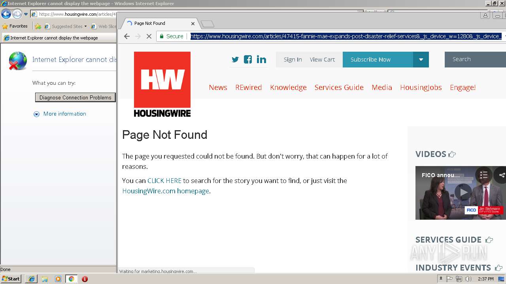The width and height of the screenshot is (506, 284).
Task: Open Knowledge menu
Action: tap(288, 88)
